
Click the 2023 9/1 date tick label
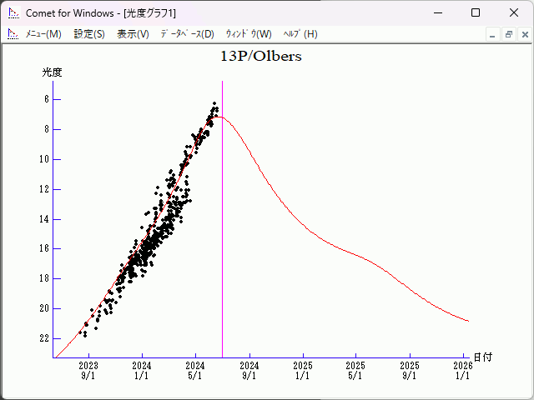pyautogui.click(x=88, y=370)
